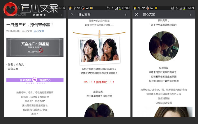Viewport: 198px width, 124px height.
Task: Tap the line 黑色素是皮肤变黑的真凶之一
Action: pyautogui.click(x=164, y=72)
